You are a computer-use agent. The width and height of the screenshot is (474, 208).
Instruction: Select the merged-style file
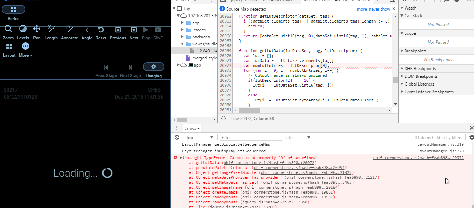[201, 58]
